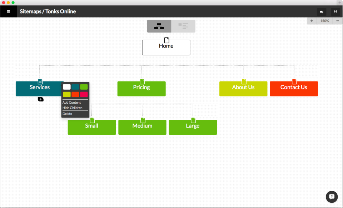This screenshot has width=343, height=208.
Task: Click the share icon in the header
Action: point(335,11)
